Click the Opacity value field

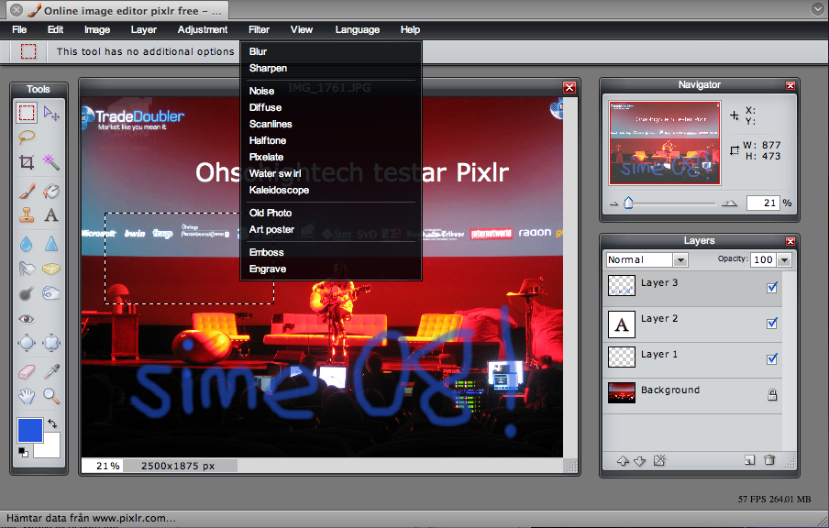pos(764,259)
